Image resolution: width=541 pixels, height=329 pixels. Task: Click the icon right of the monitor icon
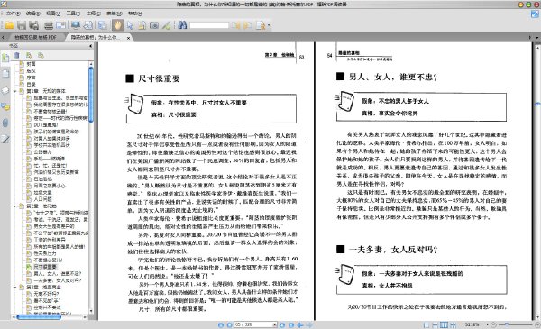[x=88, y=25]
